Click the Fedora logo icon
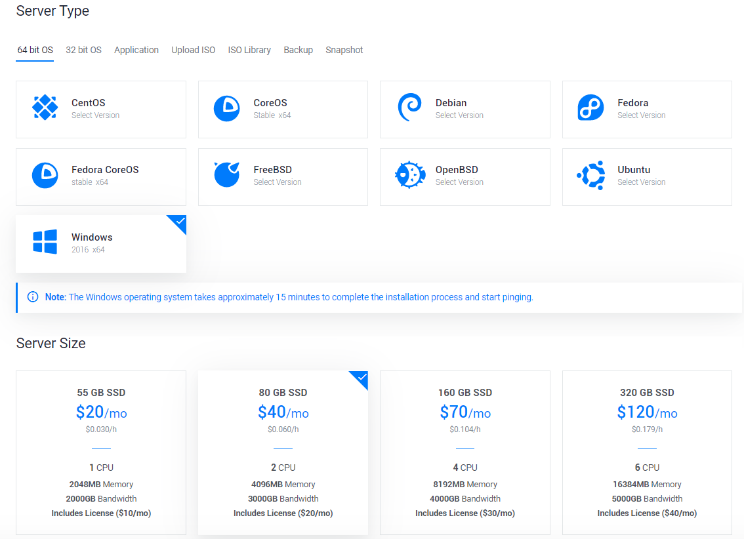 tap(590, 107)
